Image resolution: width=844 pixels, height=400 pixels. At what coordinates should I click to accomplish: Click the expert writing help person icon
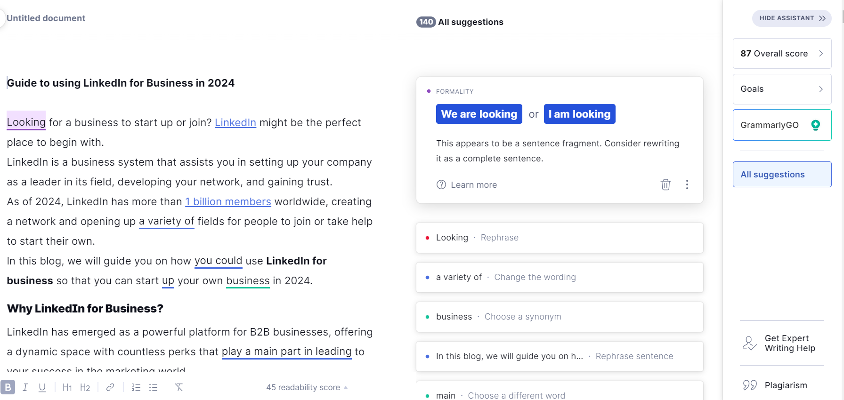pyautogui.click(x=749, y=343)
